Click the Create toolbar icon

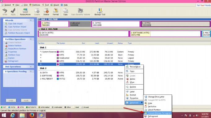click(37, 12)
